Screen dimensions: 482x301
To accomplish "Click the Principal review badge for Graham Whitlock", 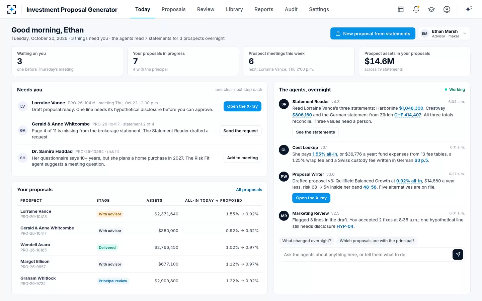I will pos(113,281).
